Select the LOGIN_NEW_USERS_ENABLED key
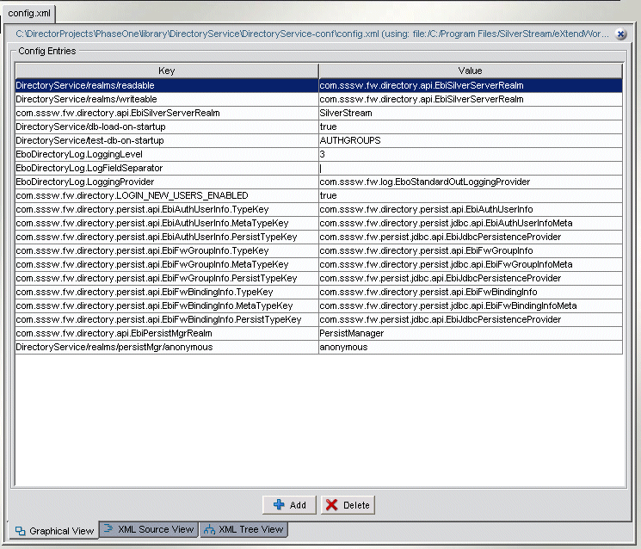Image resolution: width=641 pixels, height=549 pixels. coord(167,196)
